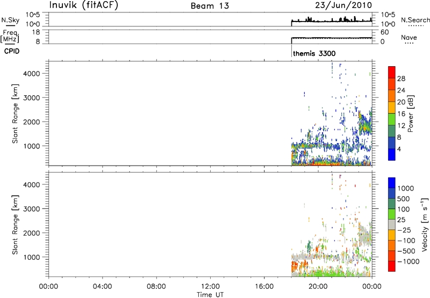The image size is (430, 298).
Task: Click the '16:00' time axis tick
Action: pos(264,287)
